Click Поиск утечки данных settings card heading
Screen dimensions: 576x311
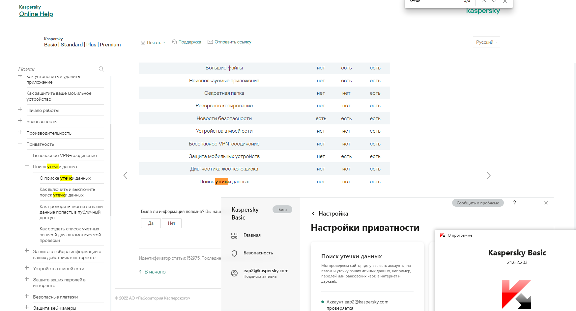[352, 256]
